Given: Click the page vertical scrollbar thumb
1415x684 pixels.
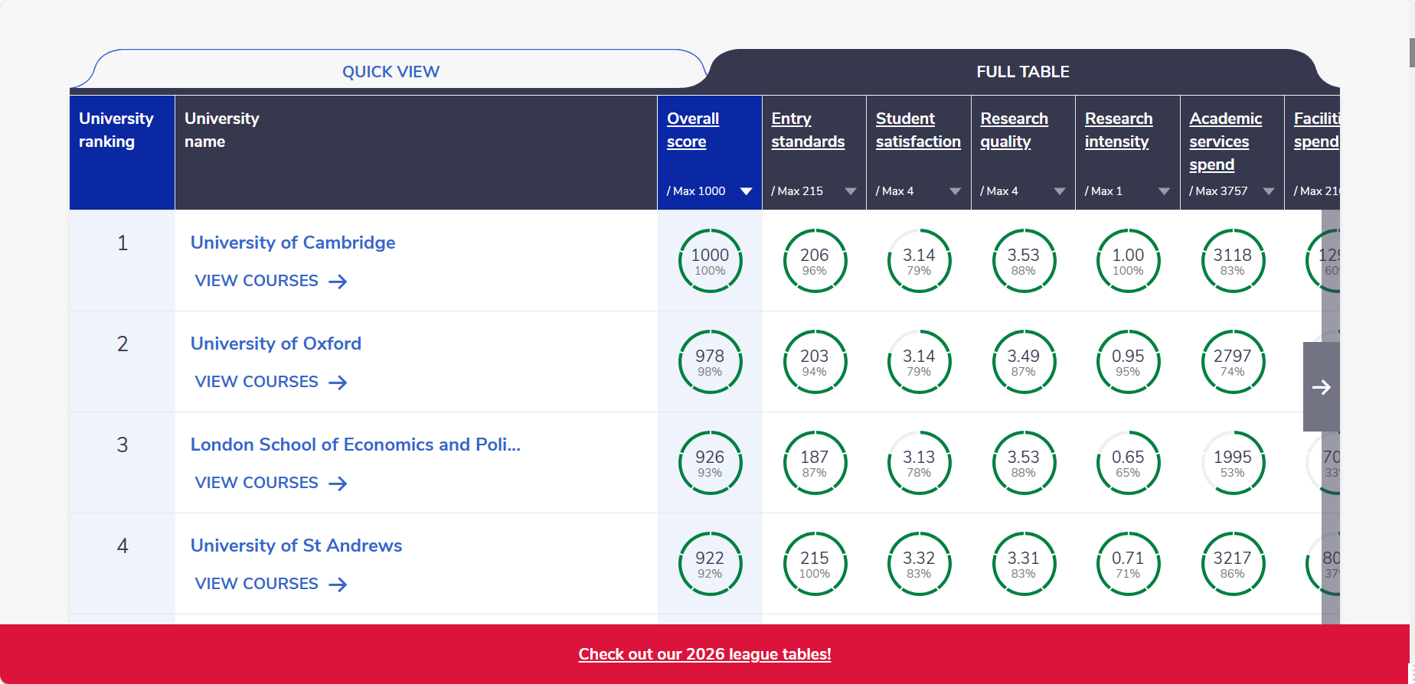Looking at the screenshot, I should [x=1412, y=52].
